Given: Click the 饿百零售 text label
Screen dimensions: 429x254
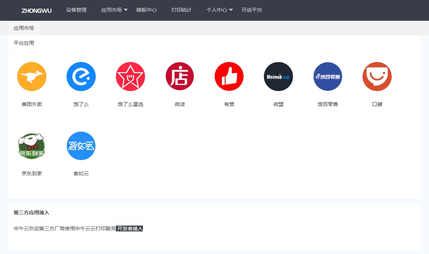Looking at the screenshot, I should point(328,104).
